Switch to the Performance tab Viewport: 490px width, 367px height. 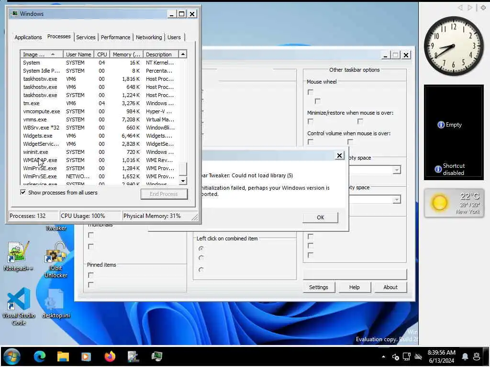point(115,37)
